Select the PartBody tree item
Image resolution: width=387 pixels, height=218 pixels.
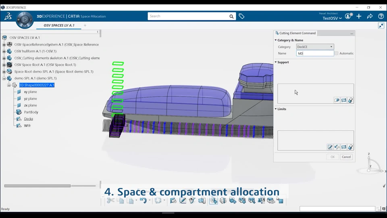pyautogui.click(x=31, y=112)
